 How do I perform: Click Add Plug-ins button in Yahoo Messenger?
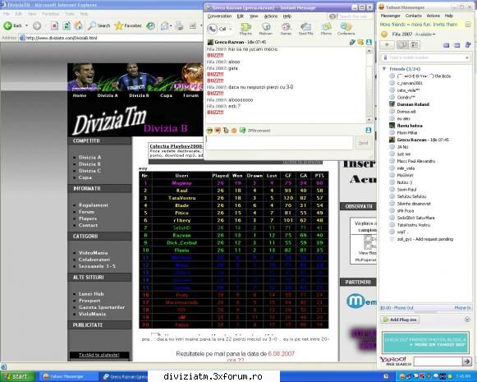point(400,320)
